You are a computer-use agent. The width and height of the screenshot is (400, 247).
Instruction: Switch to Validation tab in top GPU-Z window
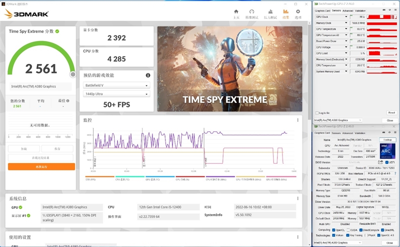pyautogui.click(x=360, y=10)
